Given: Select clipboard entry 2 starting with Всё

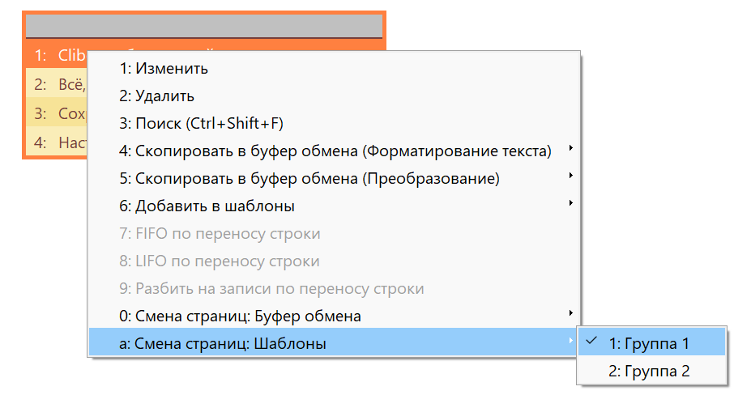Looking at the screenshot, I should [56, 85].
